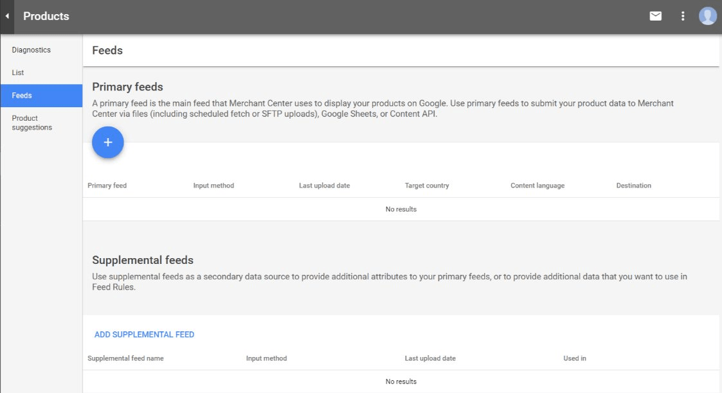Image resolution: width=722 pixels, height=393 pixels.
Task: Click the Products header title
Action: (46, 15)
